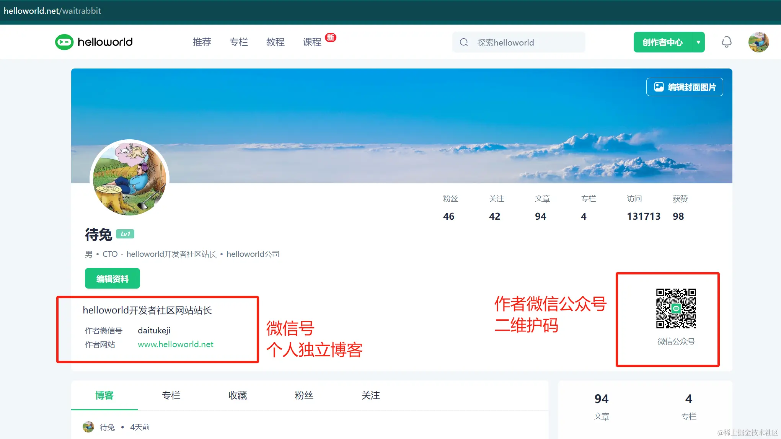
Task: Click the WeChat QR code image
Action: point(676,308)
